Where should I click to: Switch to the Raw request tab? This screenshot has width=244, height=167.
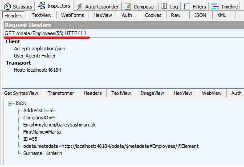[x=176, y=15]
